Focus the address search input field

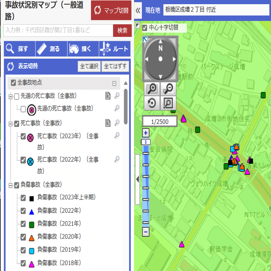pyautogui.click(x=58, y=31)
